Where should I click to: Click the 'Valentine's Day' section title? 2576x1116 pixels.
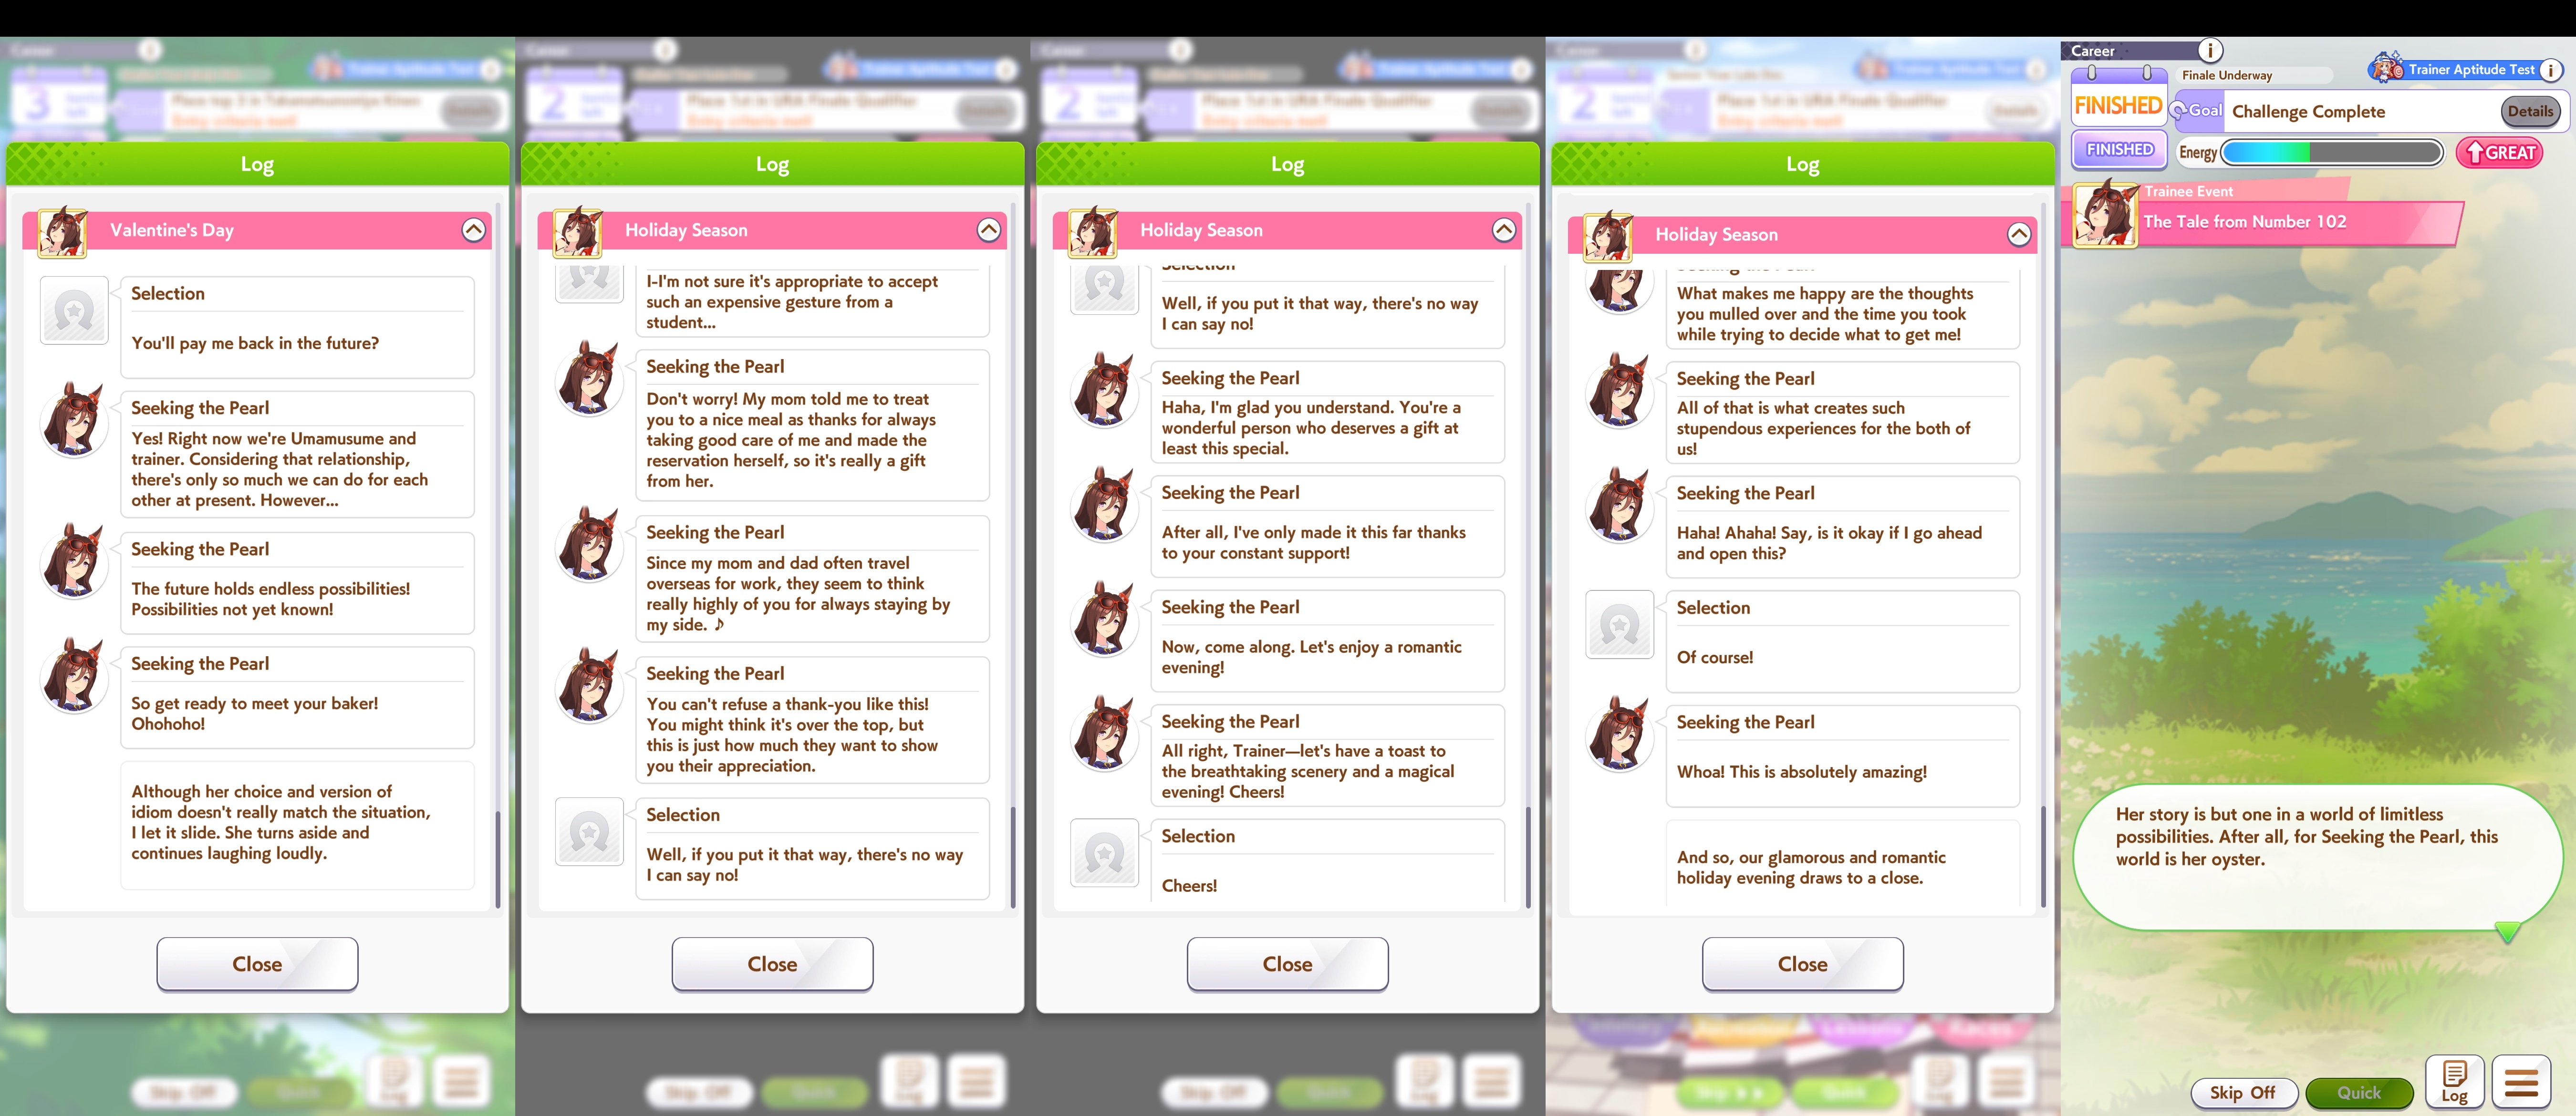click(172, 230)
